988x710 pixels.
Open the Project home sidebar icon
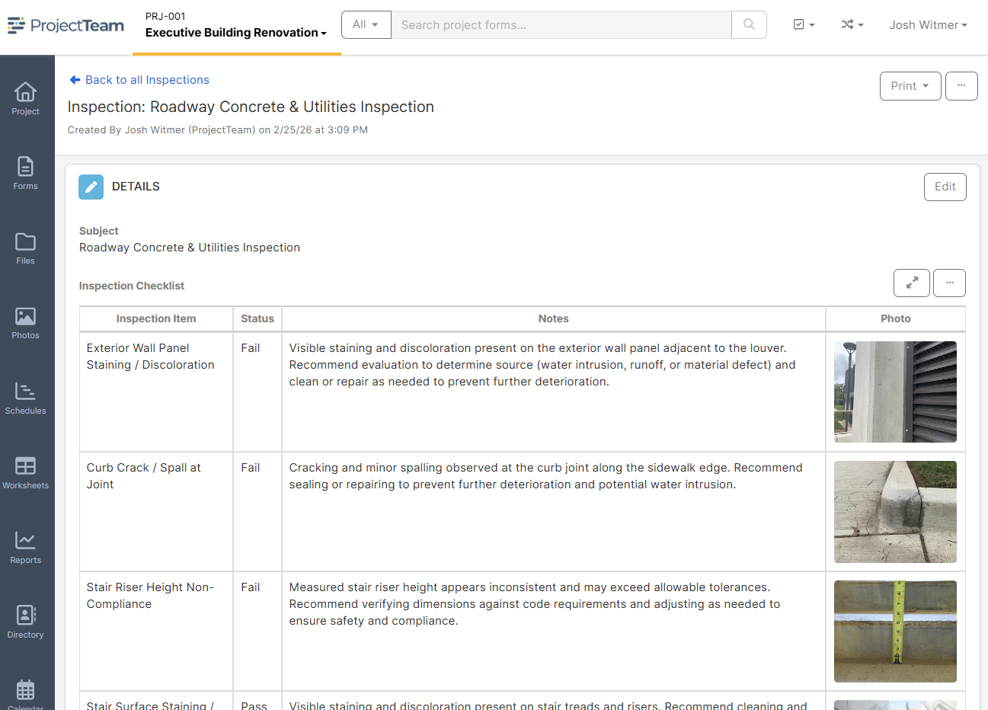pos(25,98)
